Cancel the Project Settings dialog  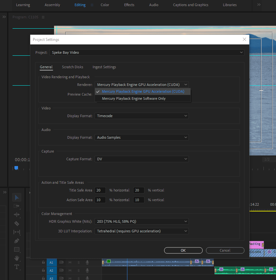pos(225,250)
